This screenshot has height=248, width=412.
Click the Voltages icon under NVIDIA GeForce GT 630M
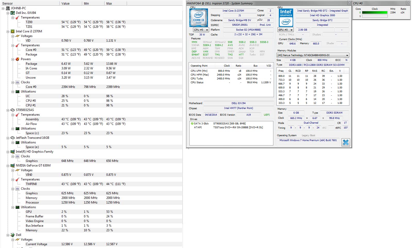[17, 170]
